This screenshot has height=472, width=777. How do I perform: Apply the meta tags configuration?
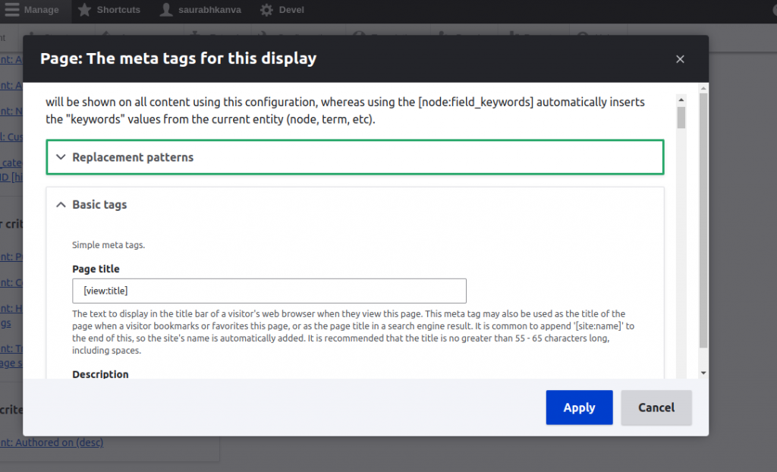[x=579, y=407]
